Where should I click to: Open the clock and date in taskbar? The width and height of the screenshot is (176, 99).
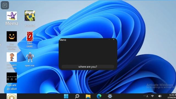[172, 96]
